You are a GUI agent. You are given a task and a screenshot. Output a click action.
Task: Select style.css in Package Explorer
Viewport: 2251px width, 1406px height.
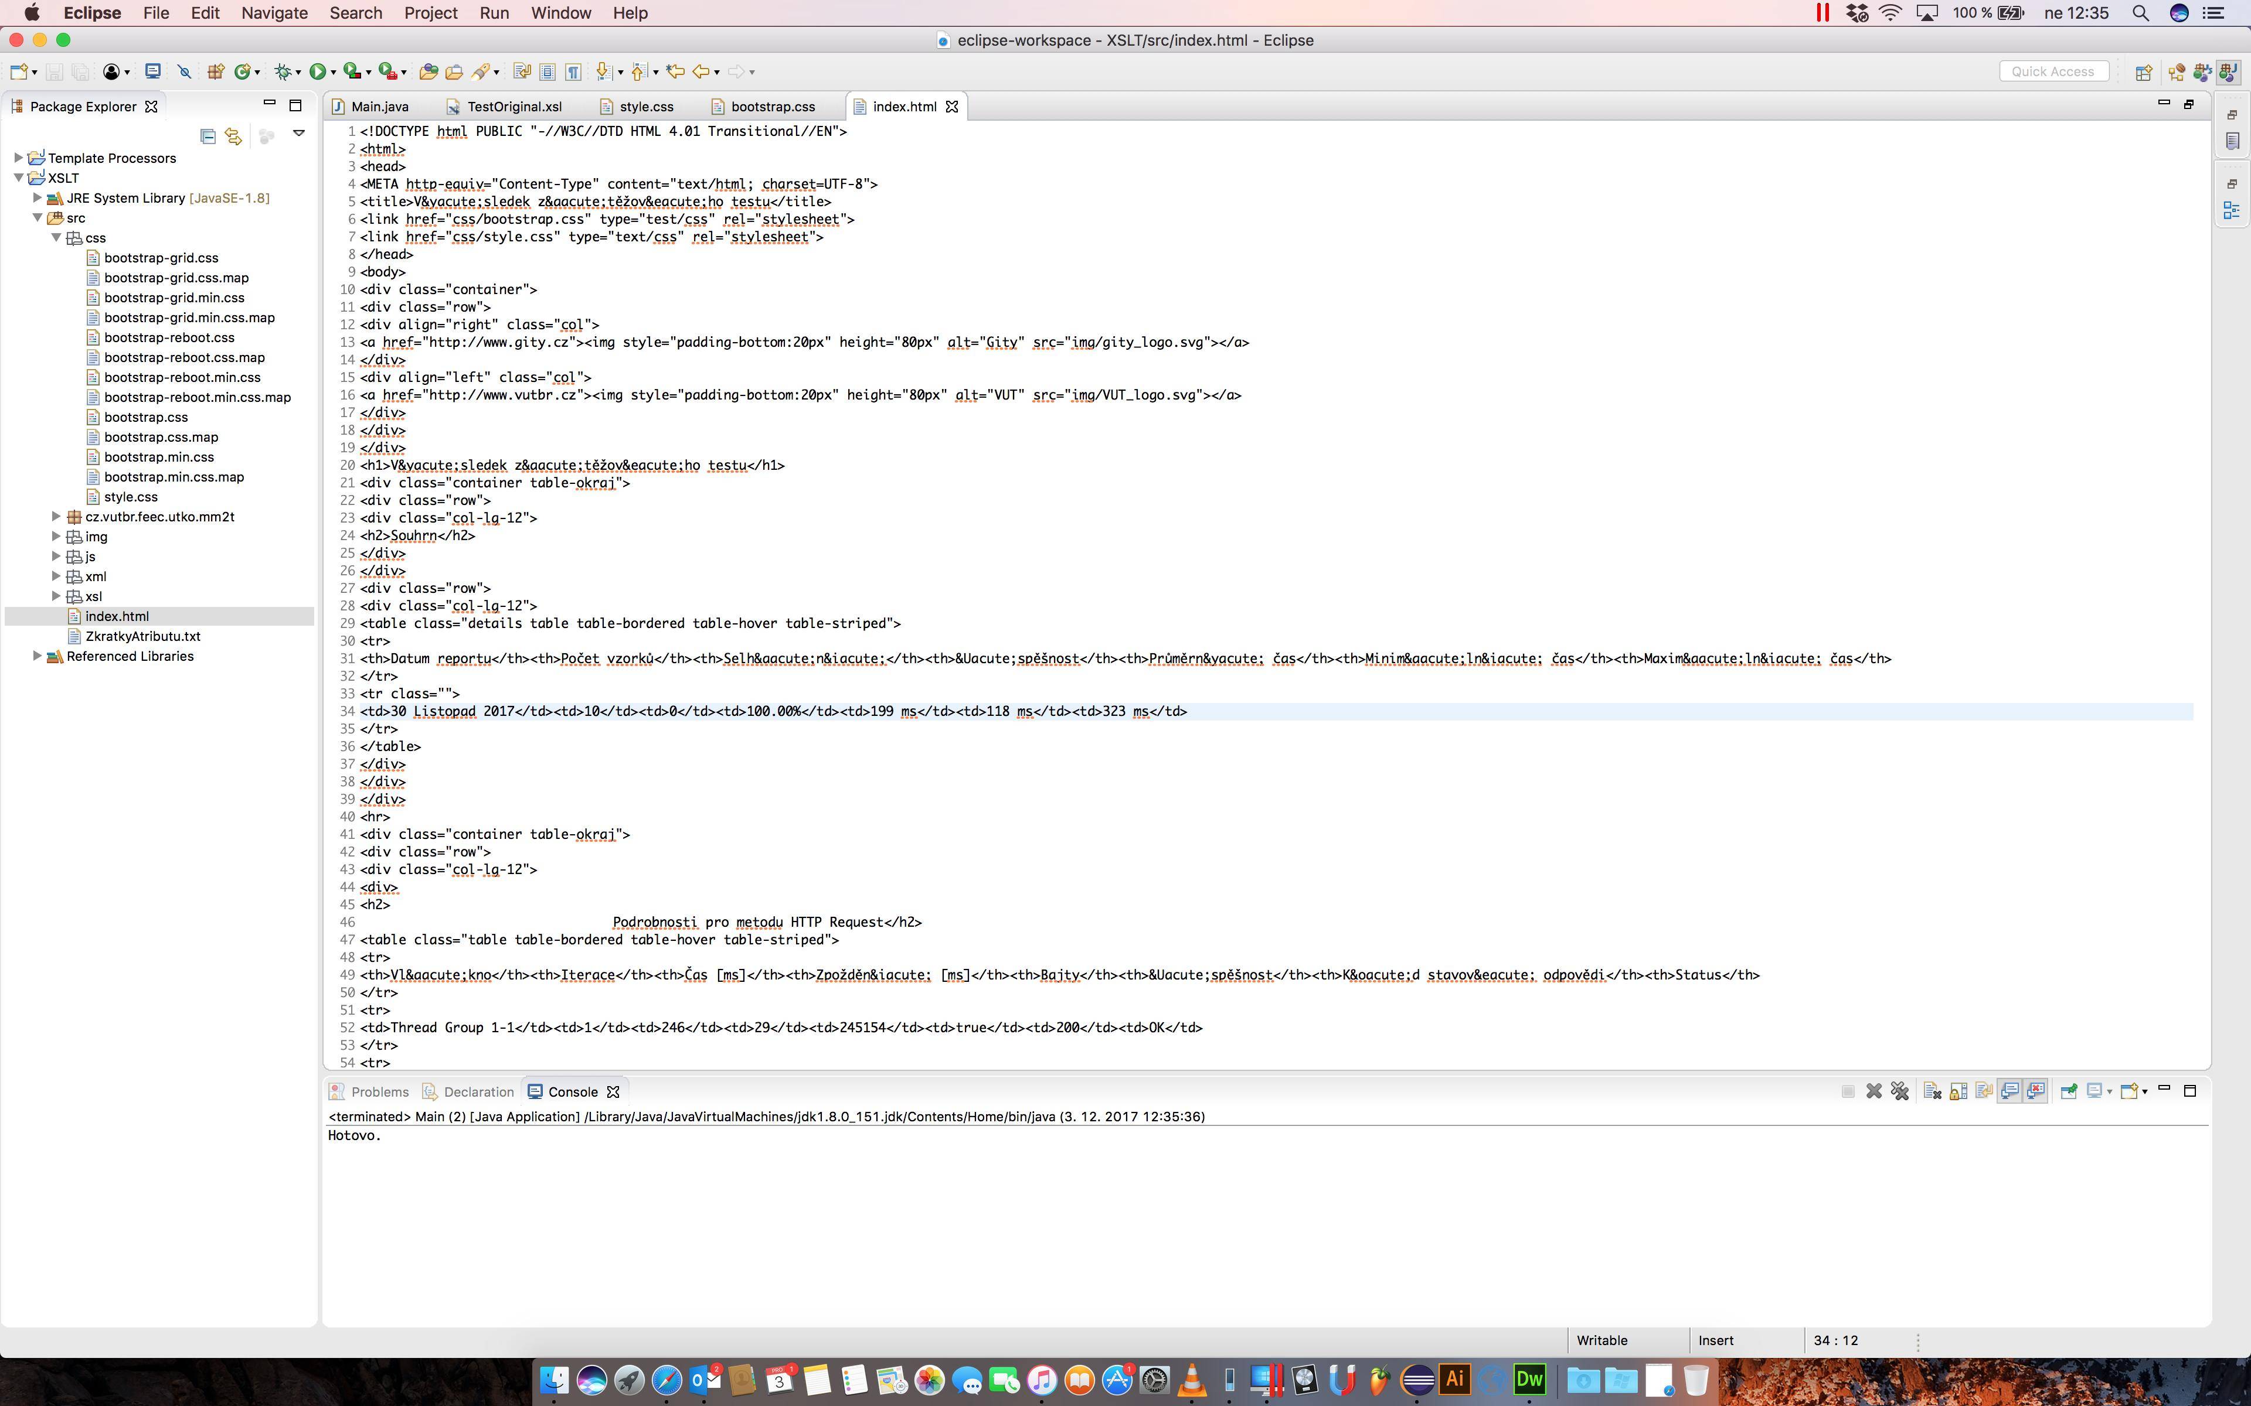pyautogui.click(x=130, y=497)
